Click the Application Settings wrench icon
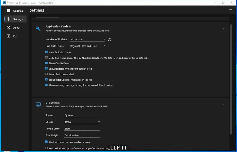The width and height of the screenshot is (237, 152). click(38, 28)
